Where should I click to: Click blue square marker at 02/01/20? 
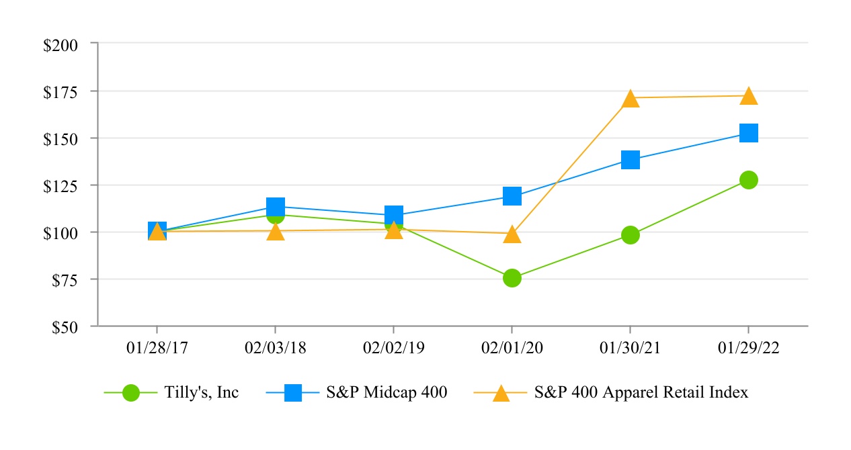pos(512,196)
